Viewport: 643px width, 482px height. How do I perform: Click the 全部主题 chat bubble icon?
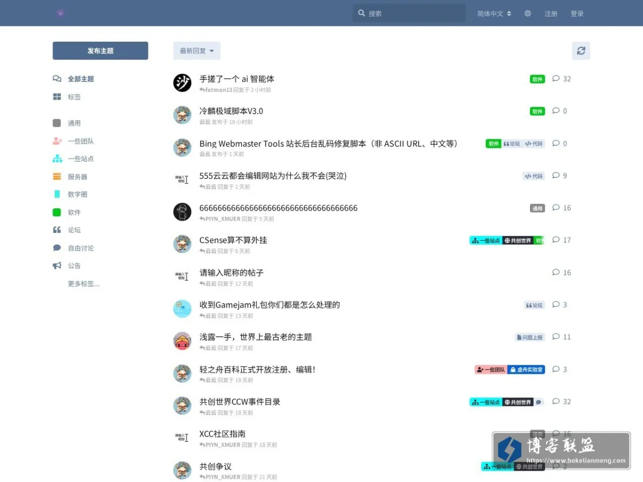coord(57,79)
